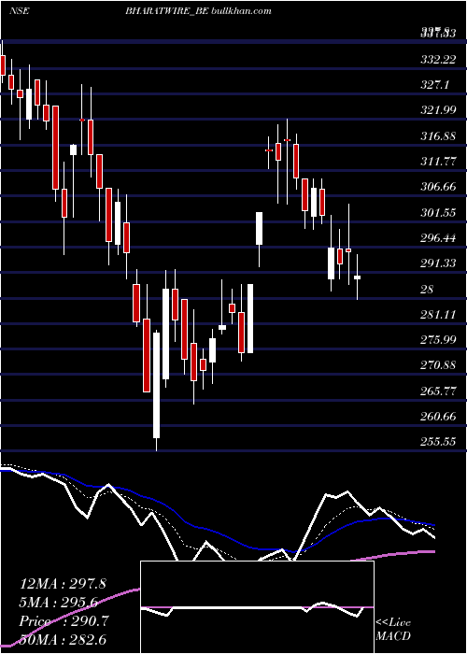Click the <<Live MACD label
This screenshot has height=654, width=467.
coord(393,629)
